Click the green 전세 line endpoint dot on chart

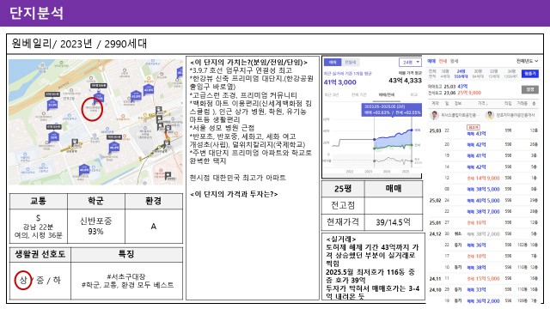pyautogui.click(x=412, y=145)
